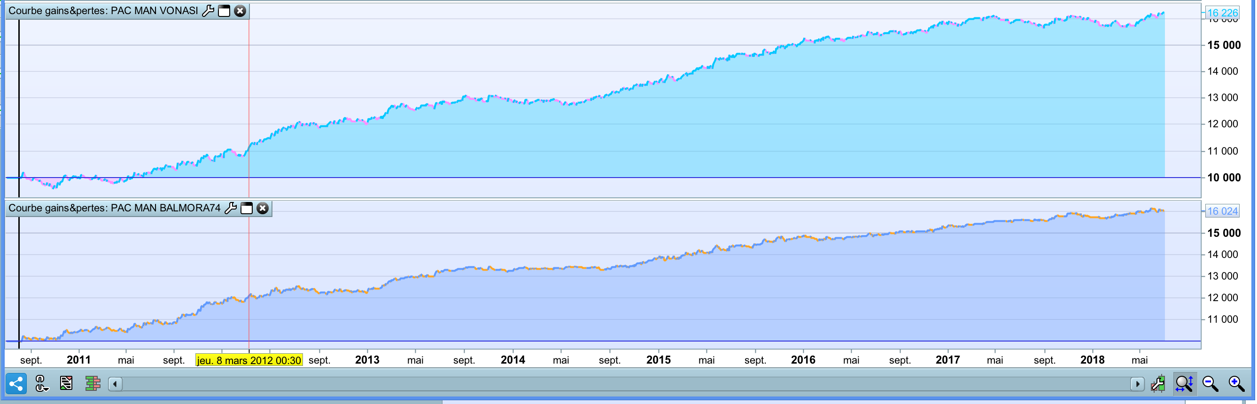The image size is (1257, 404).
Task: Click the '2011' year label on time axis
Action: pos(78,360)
